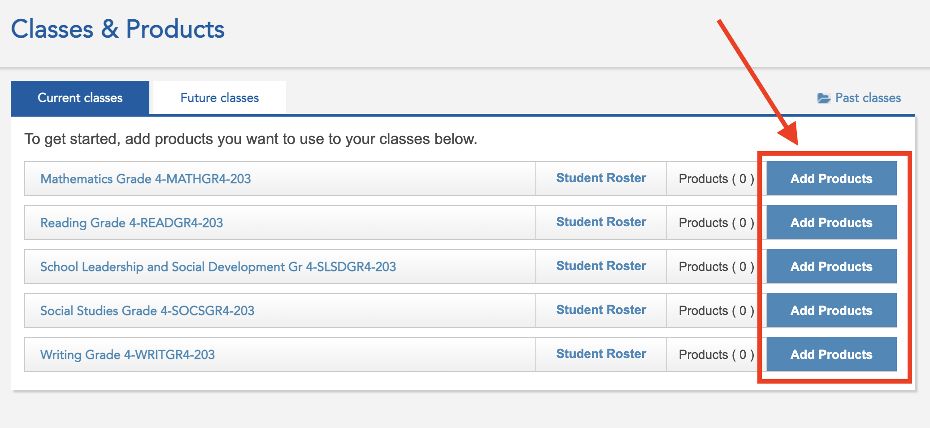Screen dimensions: 930x428
Task: Open the Past classes link
Action: coord(868,98)
